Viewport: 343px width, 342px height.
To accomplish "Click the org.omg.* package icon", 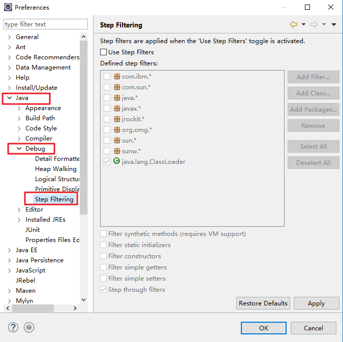I will (x=117, y=129).
